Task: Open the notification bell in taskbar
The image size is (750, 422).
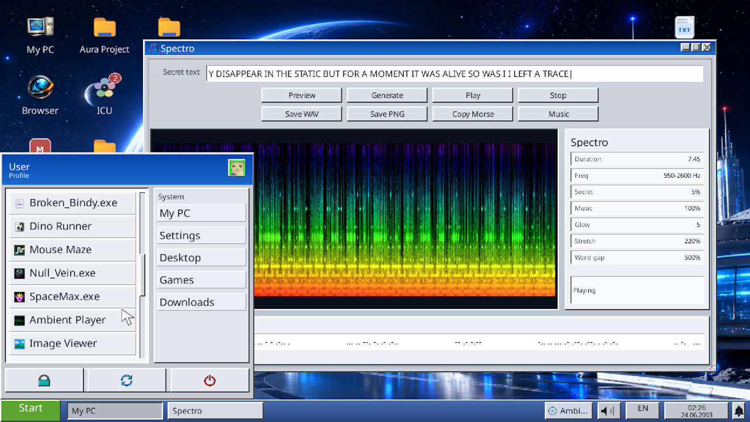Action: (739, 410)
